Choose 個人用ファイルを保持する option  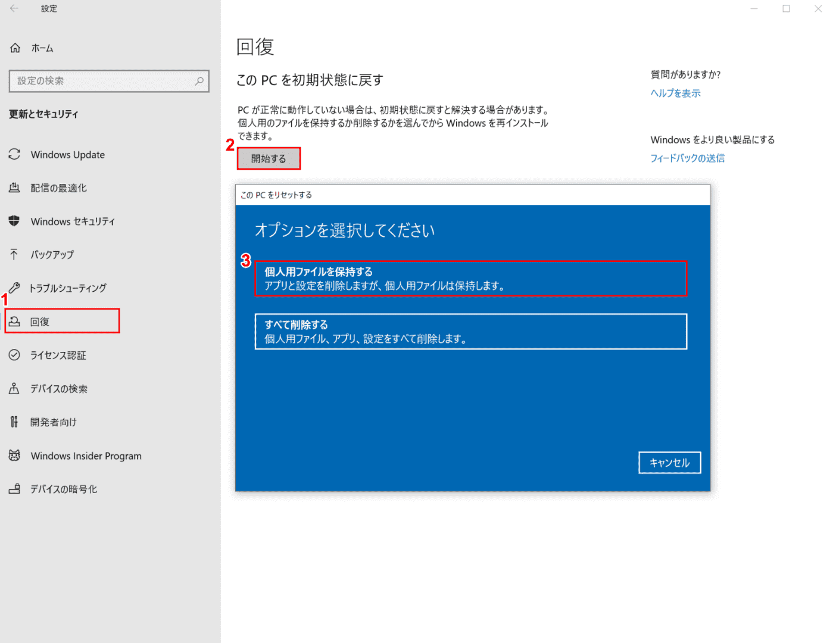point(471,279)
